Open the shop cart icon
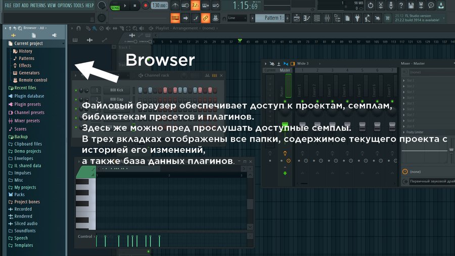 pyautogui.click(x=387, y=18)
